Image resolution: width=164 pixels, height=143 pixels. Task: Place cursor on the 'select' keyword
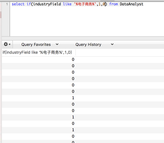point(18,4)
